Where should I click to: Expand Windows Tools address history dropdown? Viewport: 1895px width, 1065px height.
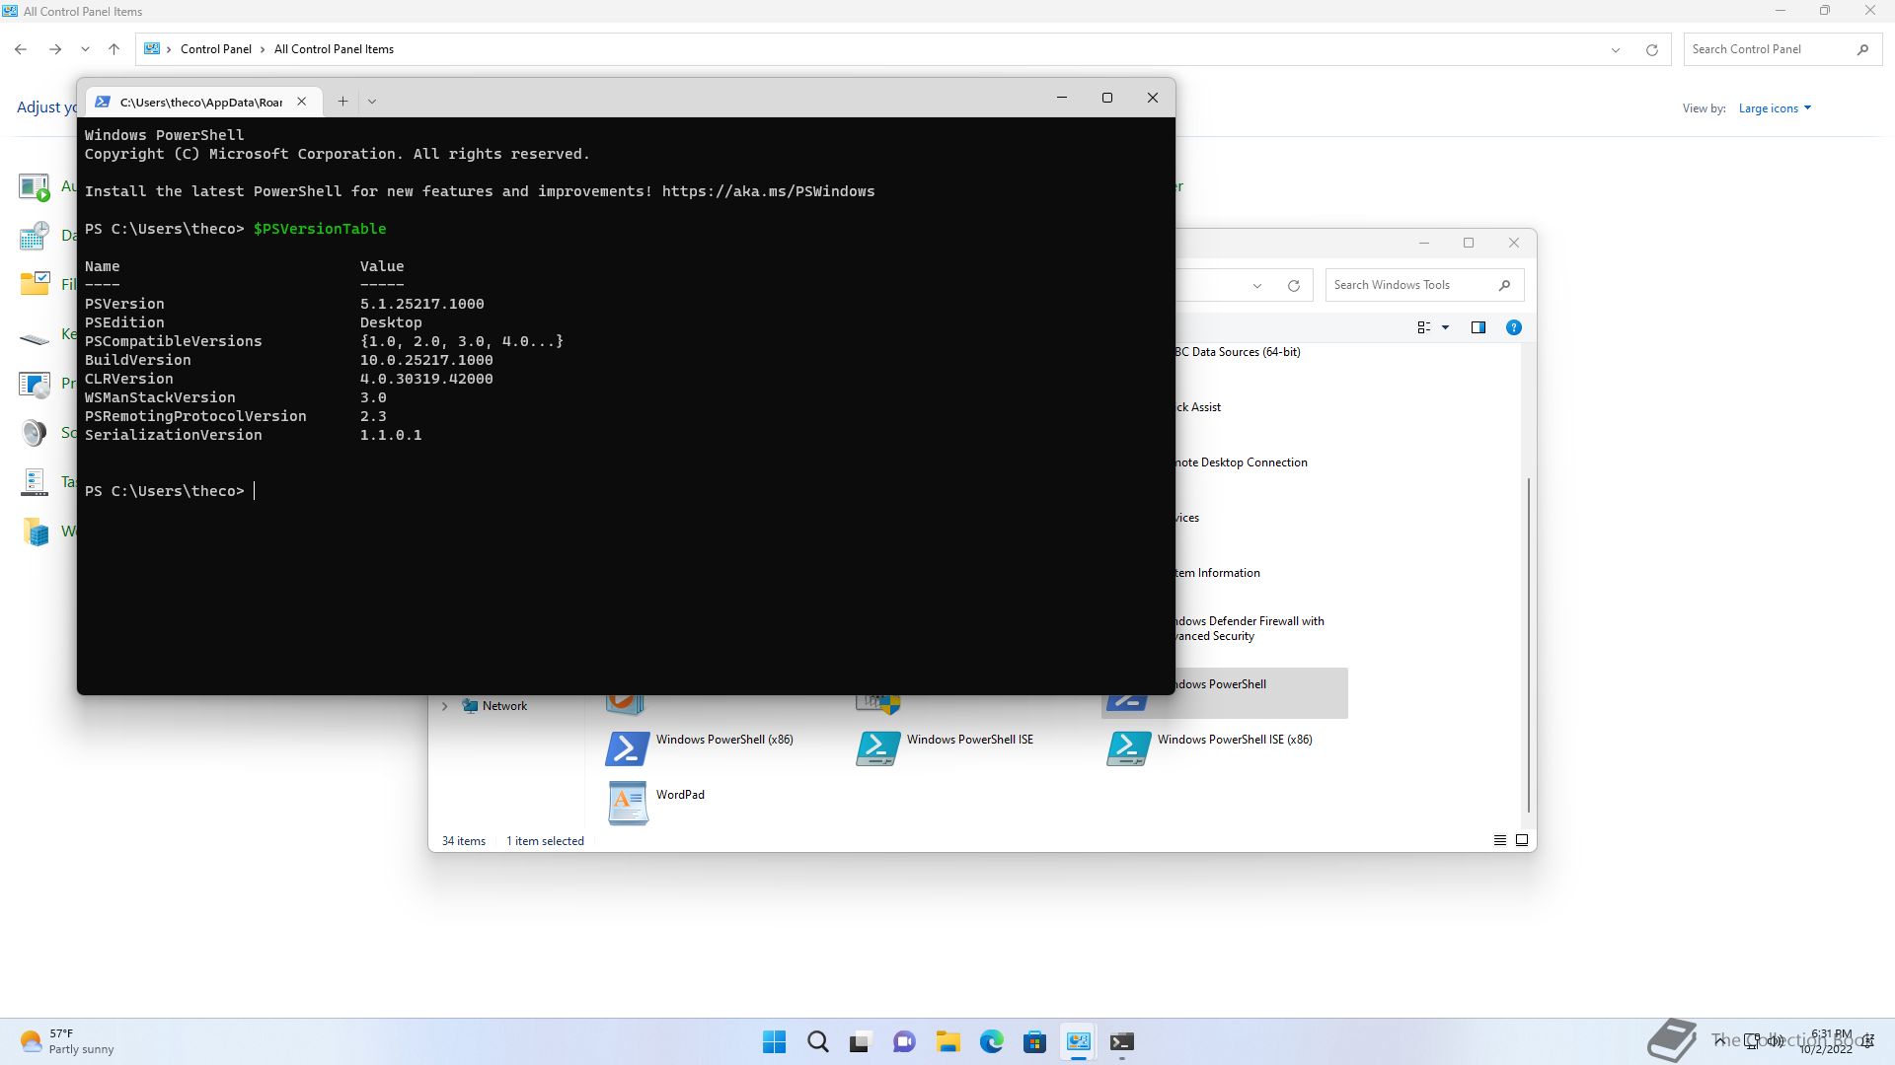pos(1256,286)
